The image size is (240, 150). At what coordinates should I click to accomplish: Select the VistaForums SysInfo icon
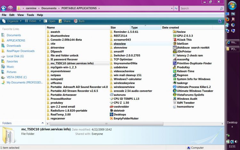[x=174, y=95]
